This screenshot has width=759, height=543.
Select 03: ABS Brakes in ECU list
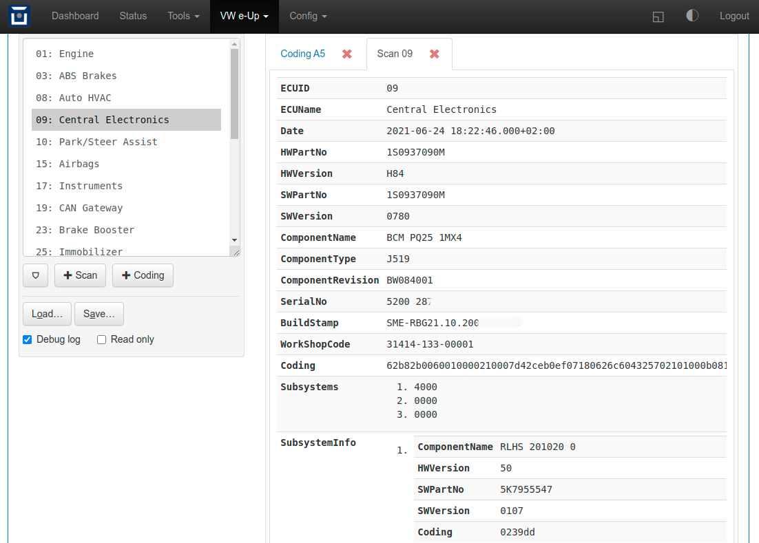(x=126, y=76)
